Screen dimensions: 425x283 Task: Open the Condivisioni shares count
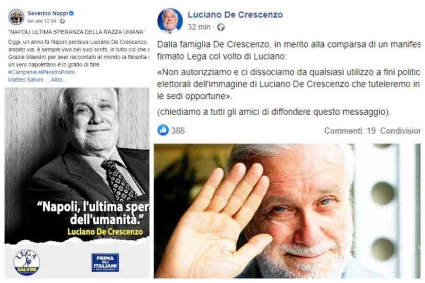[x=400, y=131]
